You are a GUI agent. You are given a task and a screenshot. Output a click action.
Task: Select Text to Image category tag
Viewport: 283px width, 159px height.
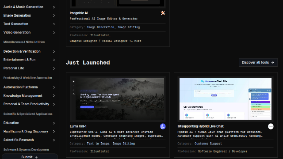(x=98, y=144)
